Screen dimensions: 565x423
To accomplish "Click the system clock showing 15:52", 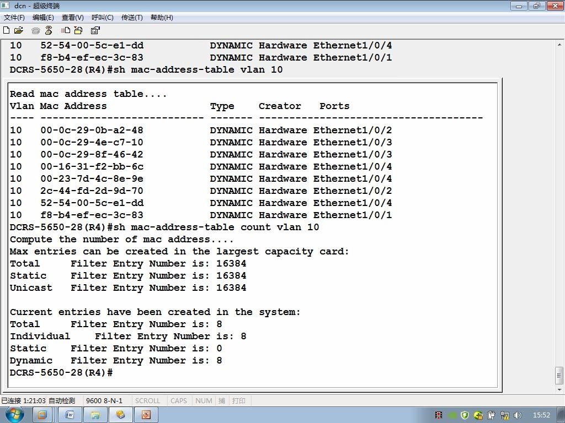I will point(541,415).
